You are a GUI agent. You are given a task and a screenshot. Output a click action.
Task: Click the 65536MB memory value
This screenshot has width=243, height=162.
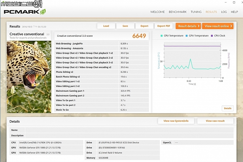tap(103, 158)
